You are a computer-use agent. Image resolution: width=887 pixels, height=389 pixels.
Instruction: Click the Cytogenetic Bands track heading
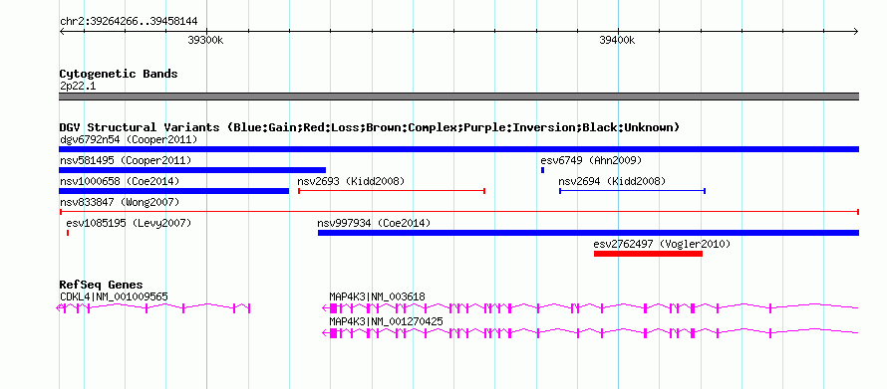119,74
